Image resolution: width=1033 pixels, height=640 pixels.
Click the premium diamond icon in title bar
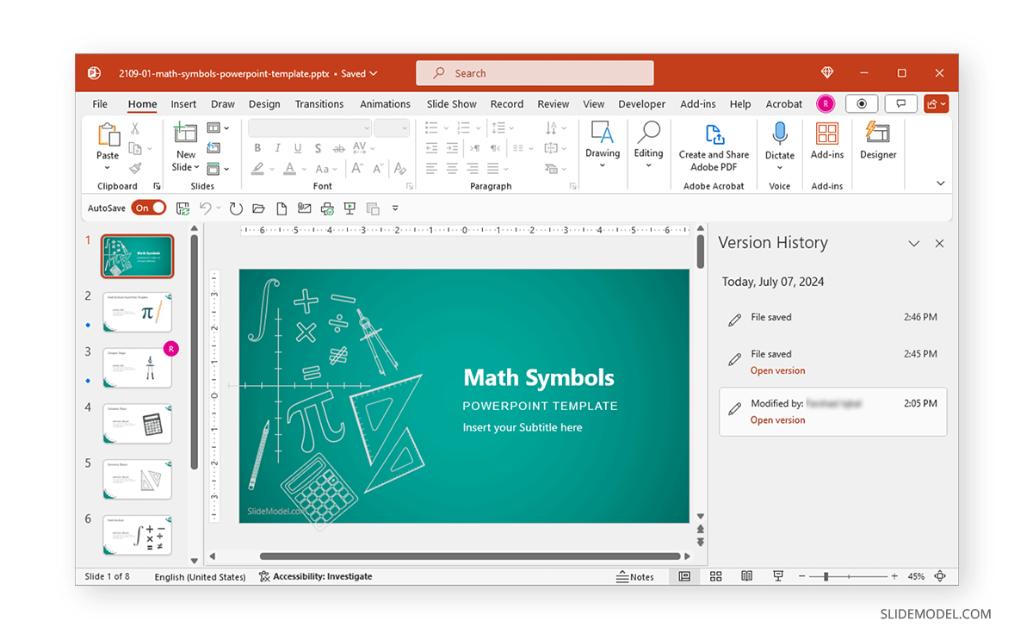coord(827,73)
